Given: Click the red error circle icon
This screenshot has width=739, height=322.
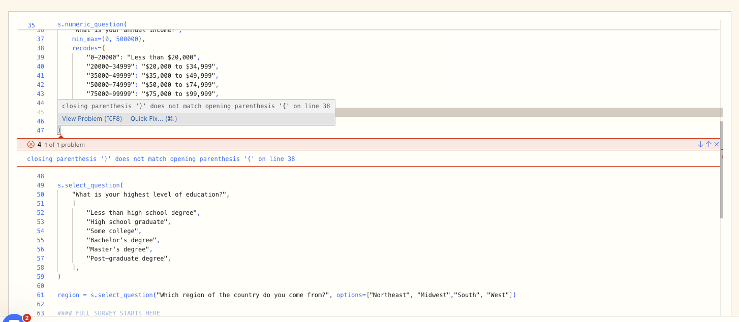Looking at the screenshot, I should pyautogui.click(x=30, y=145).
